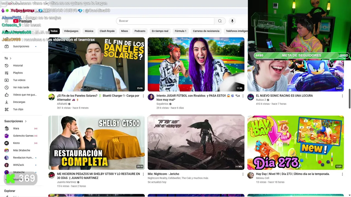Play the Nightcore Jericho mix thumbnail
Viewport: 351px width, 197px height.
click(x=196, y=143)
